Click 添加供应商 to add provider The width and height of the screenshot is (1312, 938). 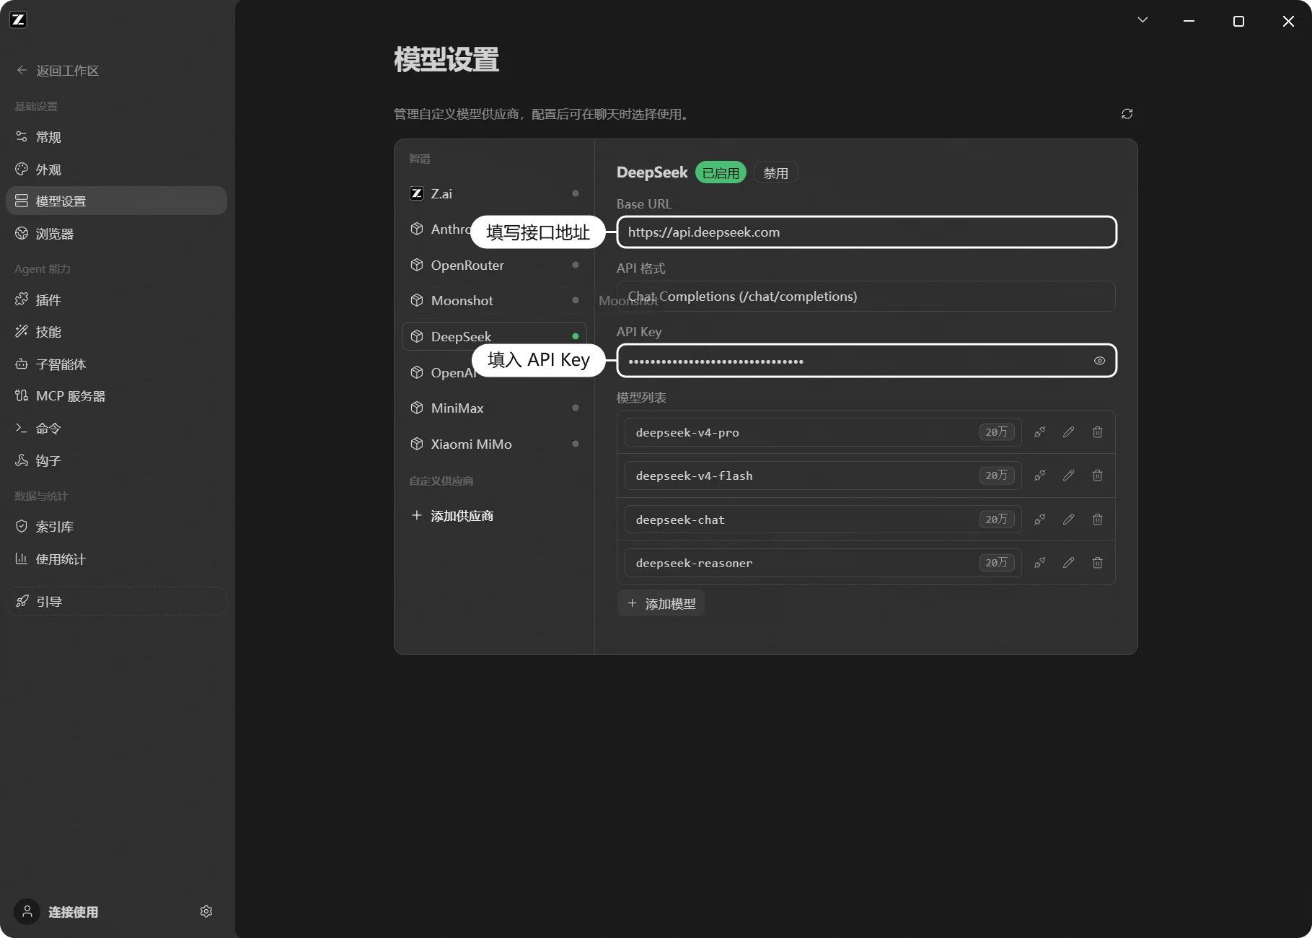(x=452, y=516)
